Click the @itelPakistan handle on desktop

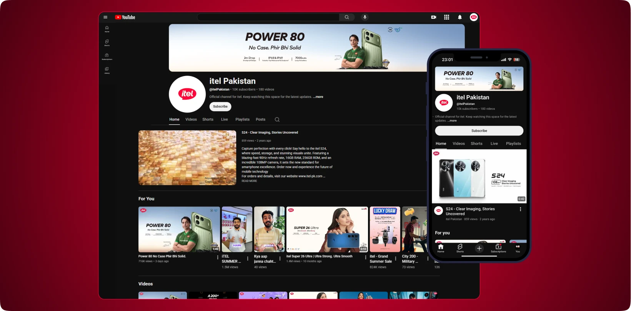coord(219,89)
